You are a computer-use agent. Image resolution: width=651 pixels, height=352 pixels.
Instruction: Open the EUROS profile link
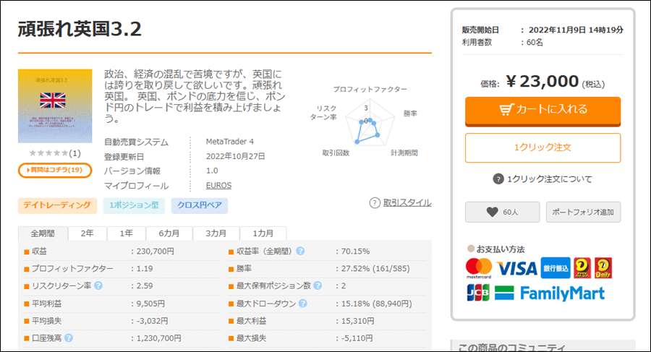[x=218, y=185]
